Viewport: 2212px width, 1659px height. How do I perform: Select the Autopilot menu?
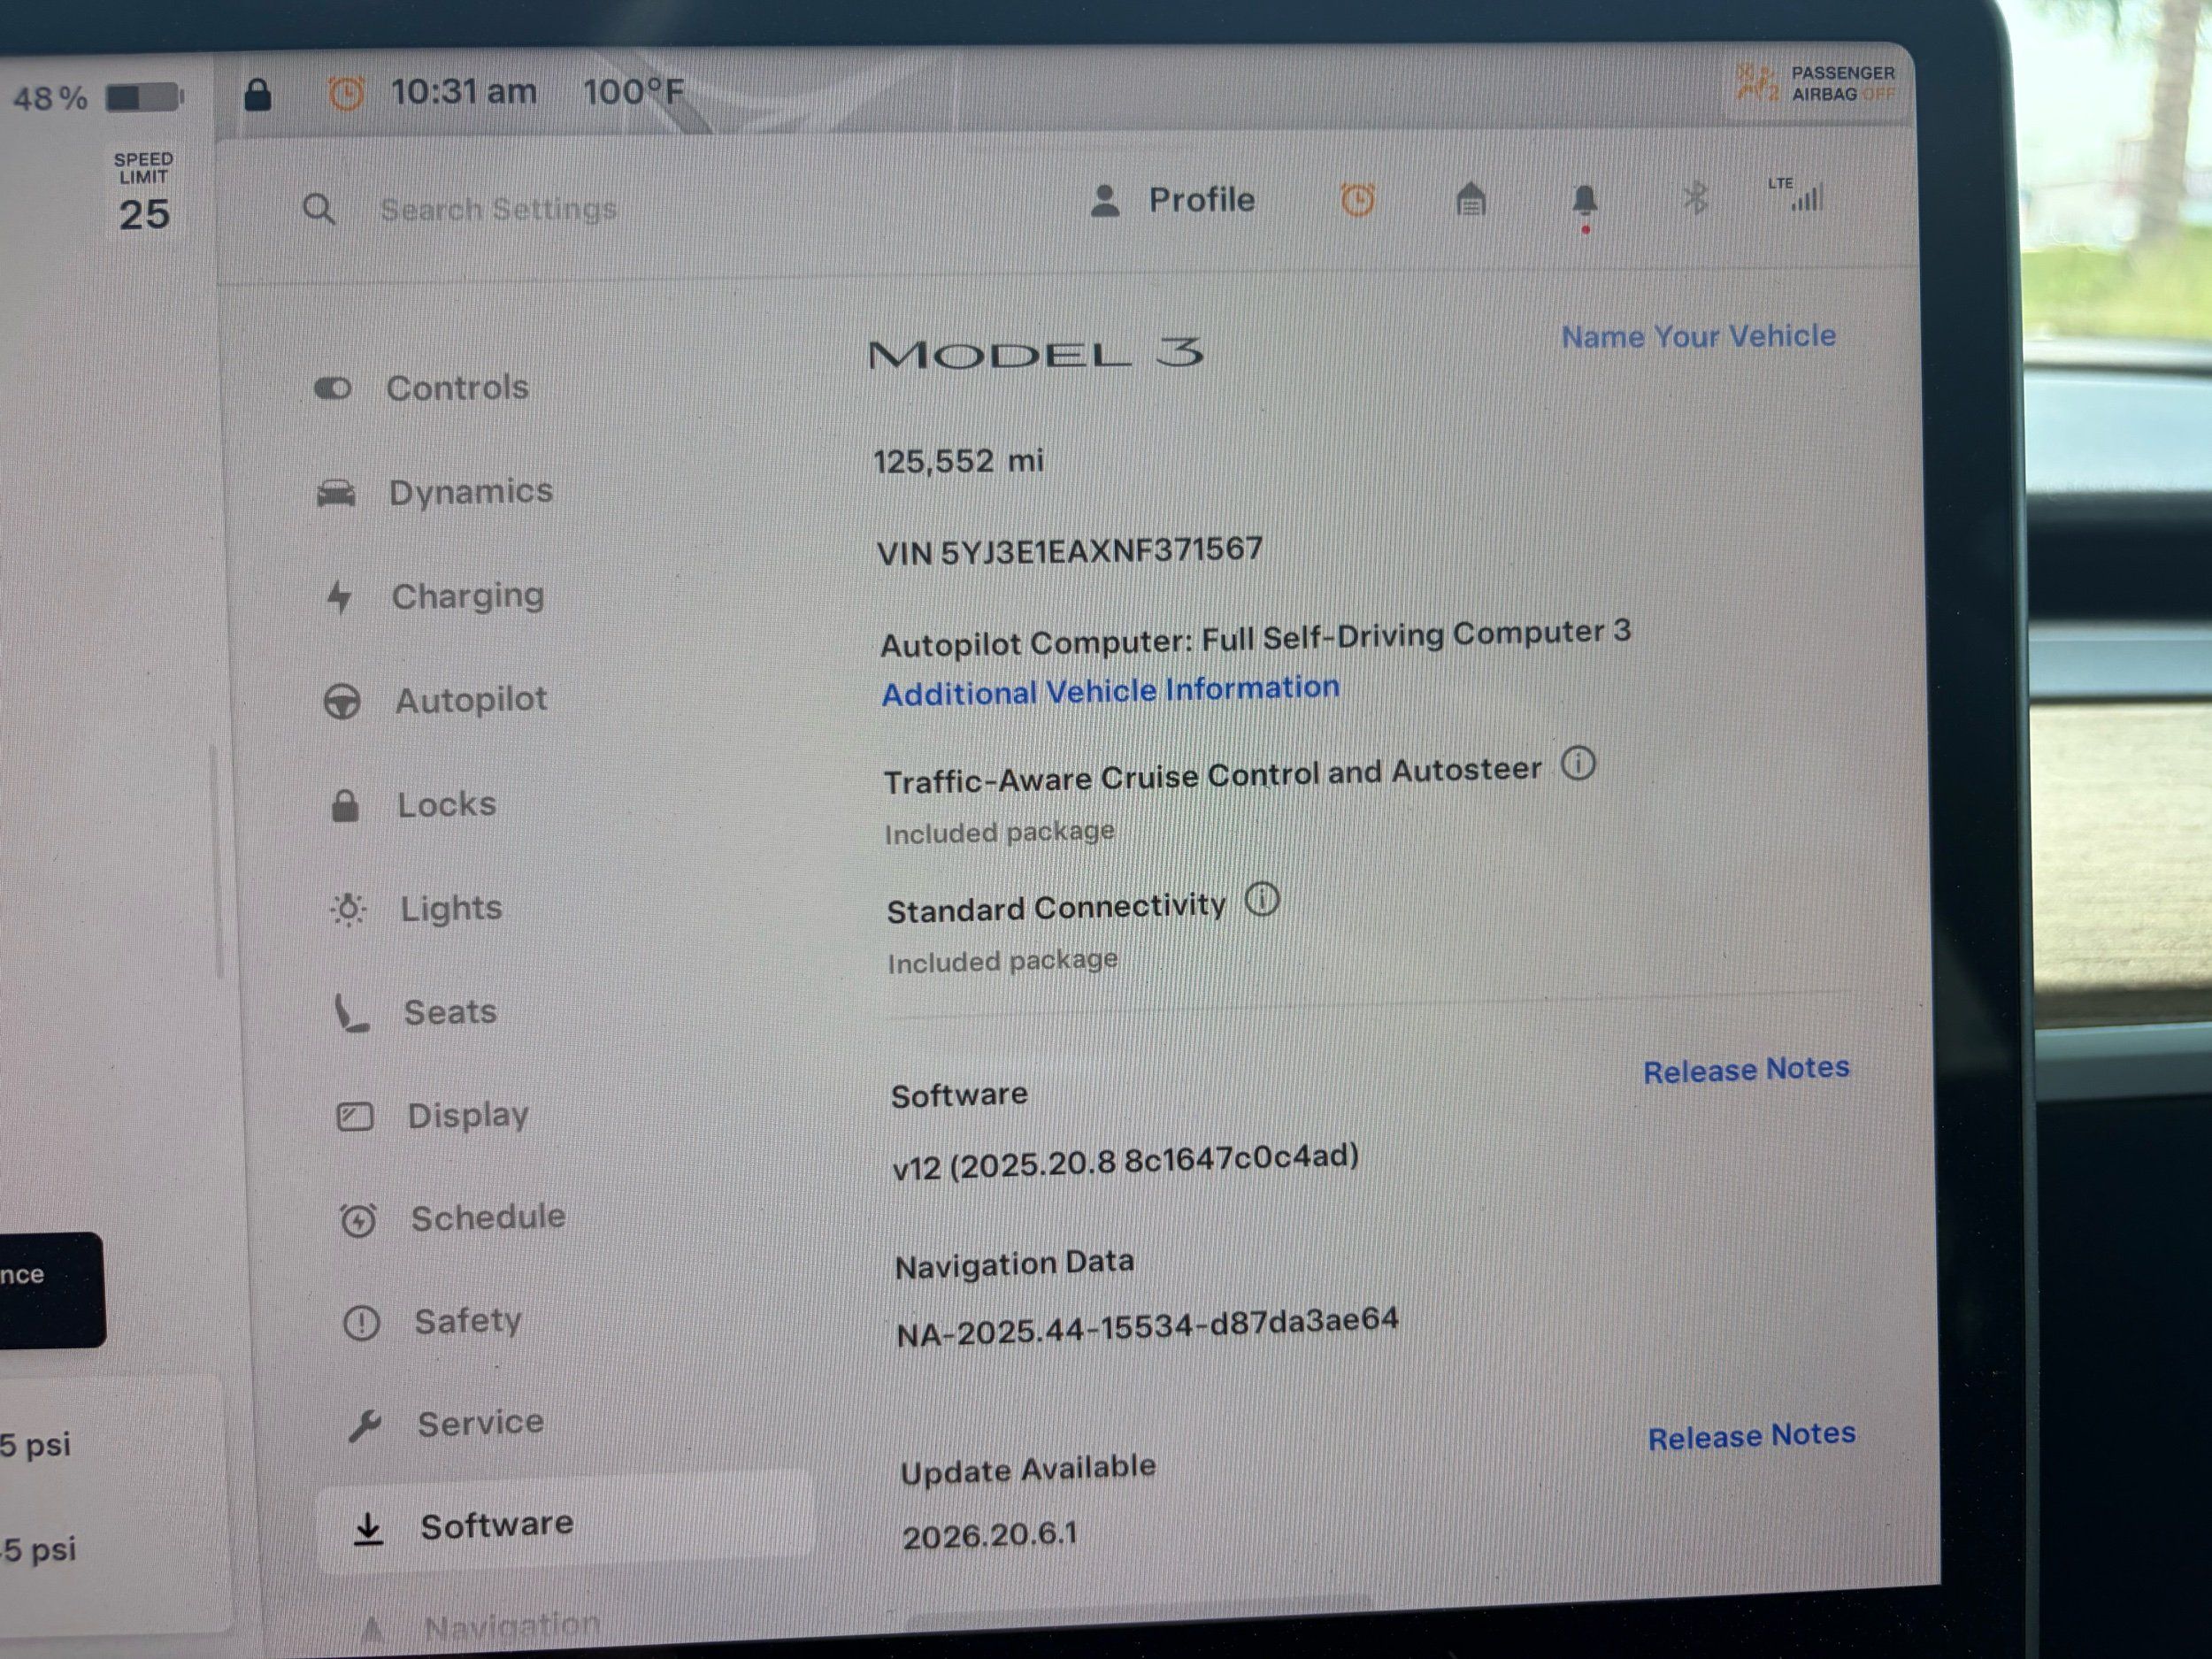[x=471, y=700]
